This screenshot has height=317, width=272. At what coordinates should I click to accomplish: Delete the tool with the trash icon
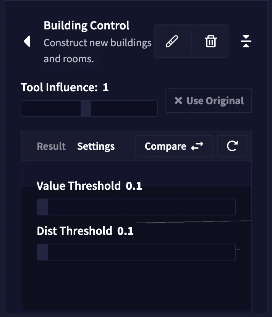pyautogui.click(x=210, y=41)
